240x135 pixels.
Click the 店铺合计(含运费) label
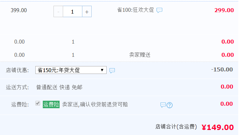click(x=176, y=127)
